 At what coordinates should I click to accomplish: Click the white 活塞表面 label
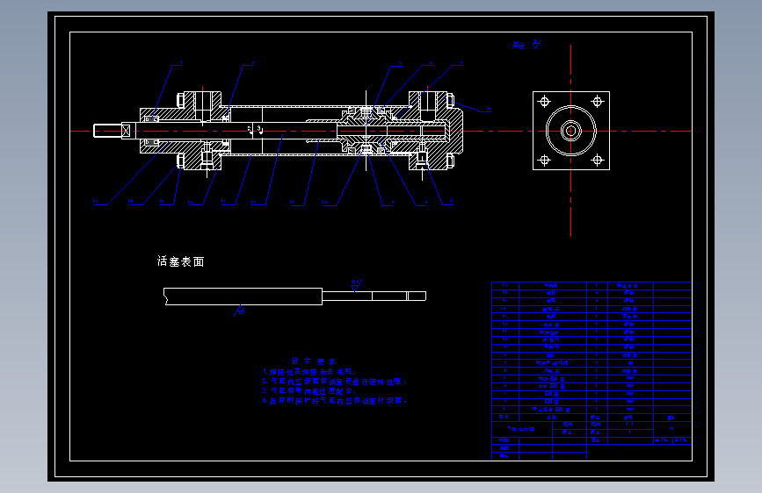click(x=181, y=261)
